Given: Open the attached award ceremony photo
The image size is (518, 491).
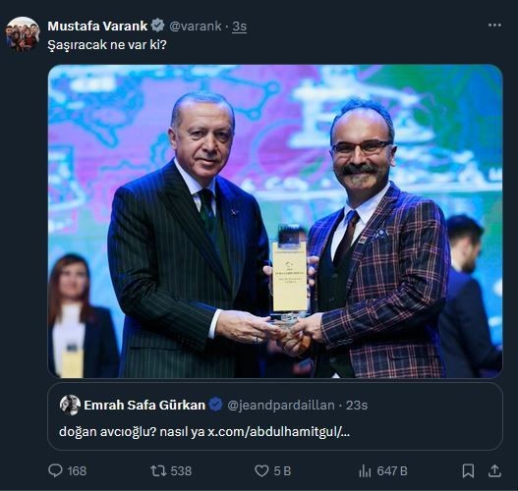Looking at the screenshot, I should (x=275, y=221).
